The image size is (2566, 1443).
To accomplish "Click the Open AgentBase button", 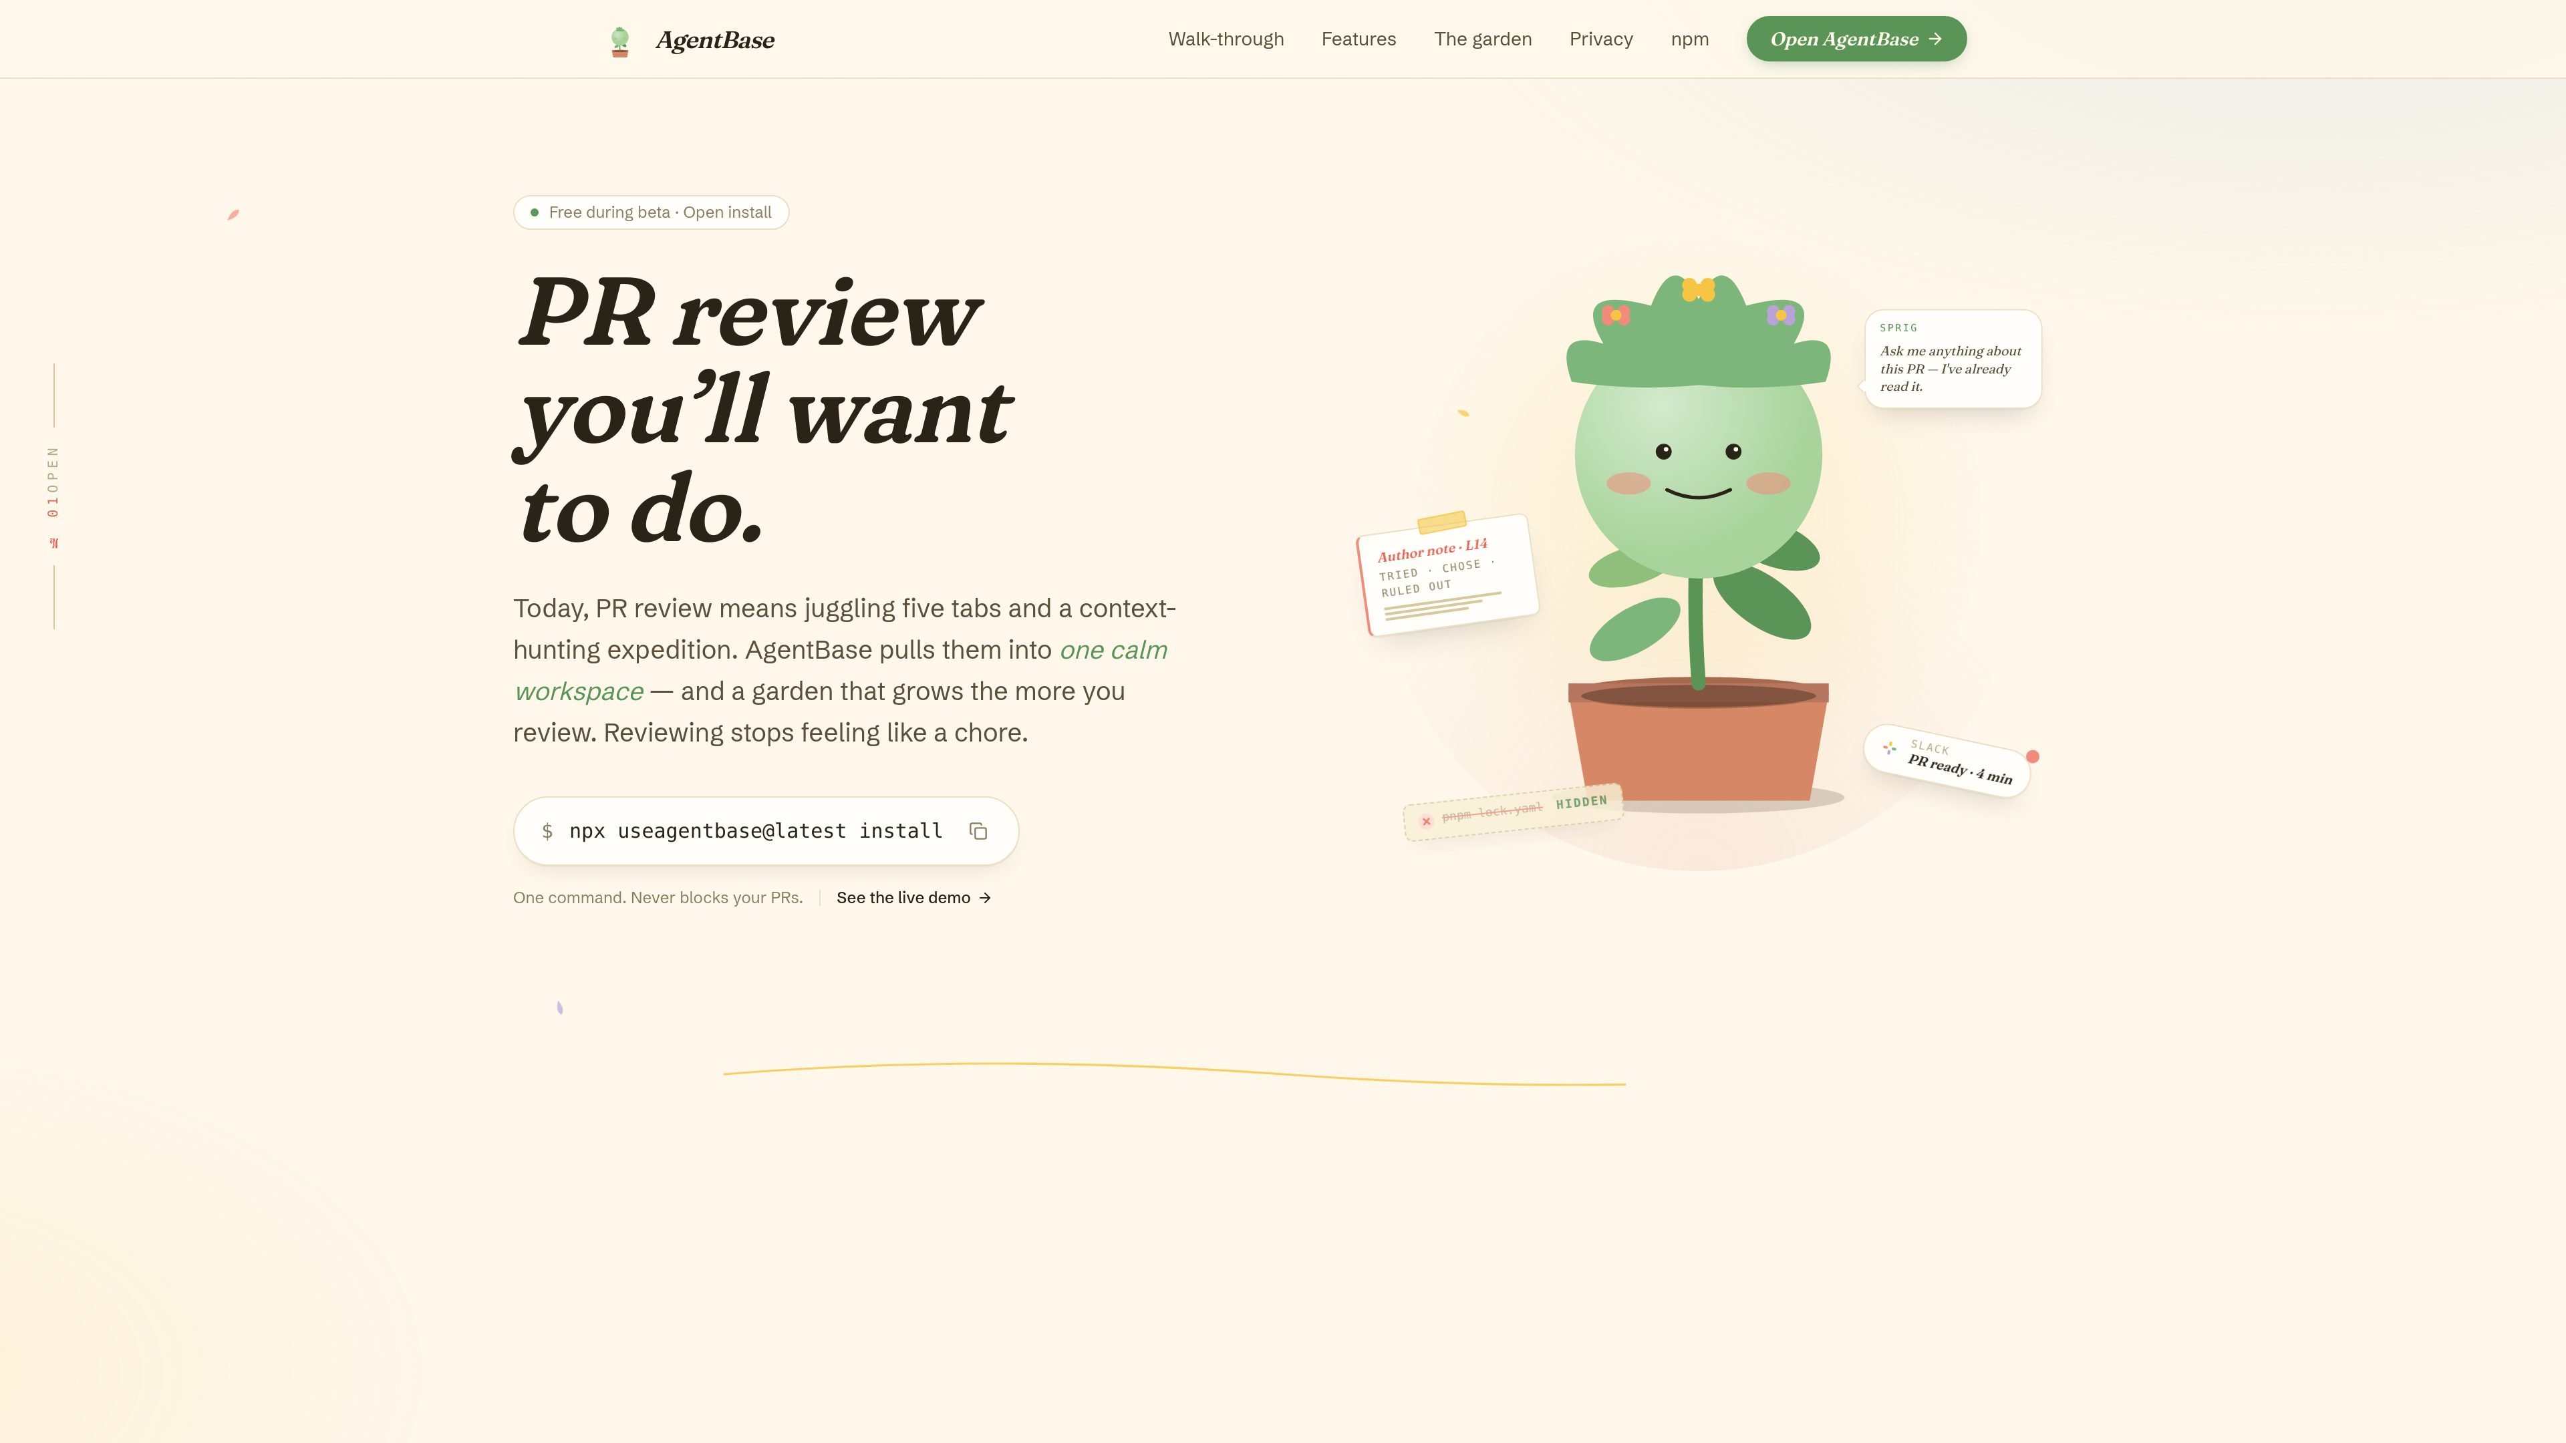I will [x=1856, y=39].
